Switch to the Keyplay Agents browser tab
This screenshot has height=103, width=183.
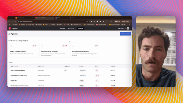44,18
